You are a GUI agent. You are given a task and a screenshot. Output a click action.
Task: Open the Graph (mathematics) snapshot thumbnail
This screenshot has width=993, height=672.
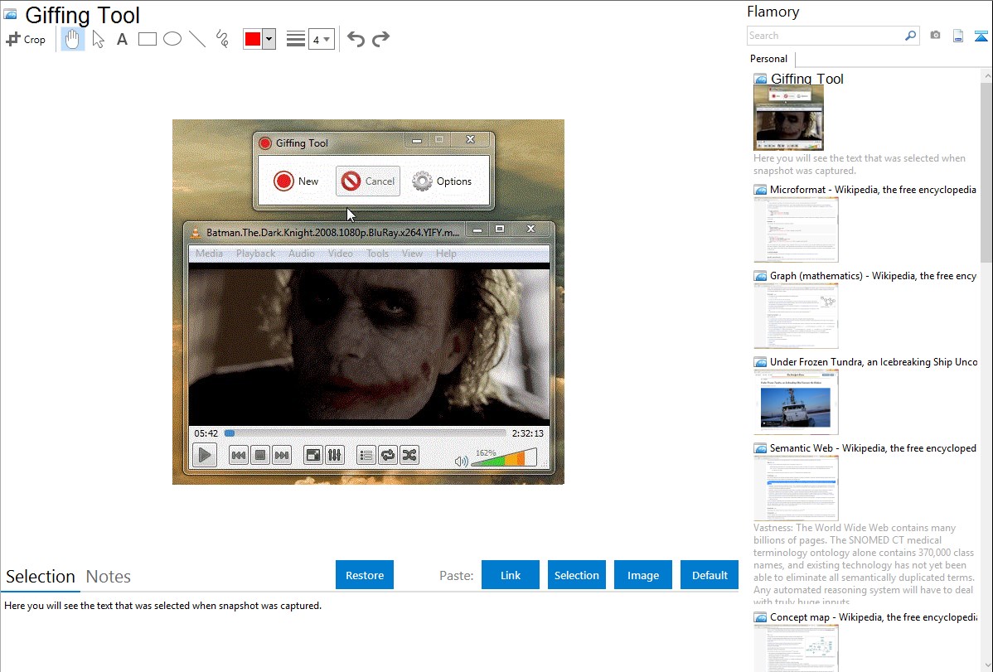click(796, 316)
